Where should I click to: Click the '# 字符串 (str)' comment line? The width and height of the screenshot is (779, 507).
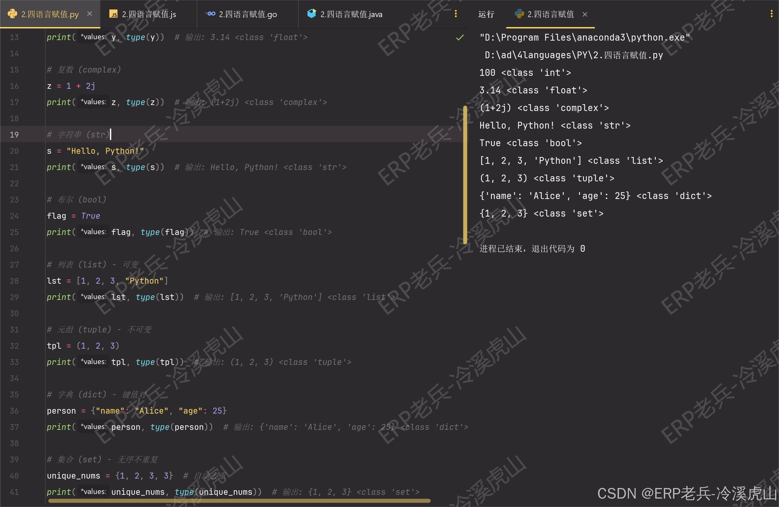click(78, 135)
